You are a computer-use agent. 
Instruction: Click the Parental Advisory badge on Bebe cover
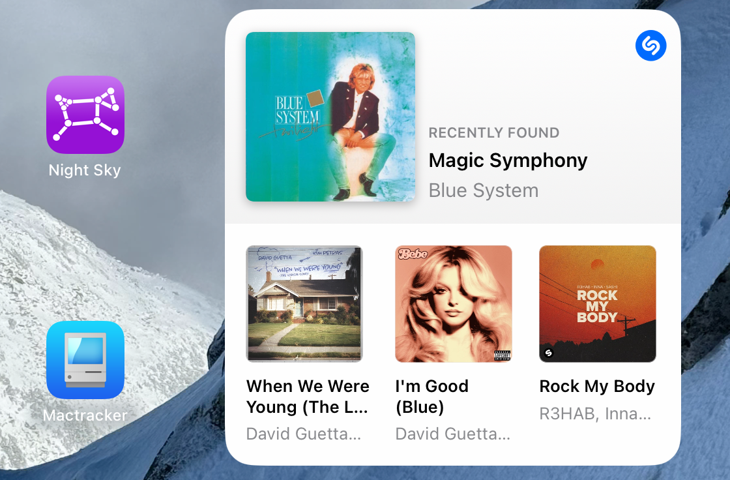503,355
